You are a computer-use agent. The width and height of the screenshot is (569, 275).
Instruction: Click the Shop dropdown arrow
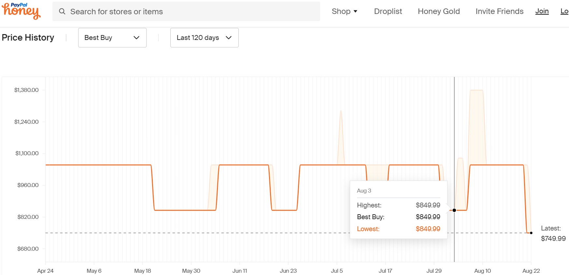tap(355, 11)
